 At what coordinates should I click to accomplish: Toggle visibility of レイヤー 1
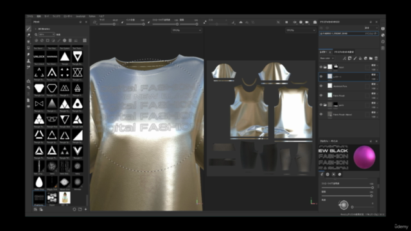click(x=321, y=76)
